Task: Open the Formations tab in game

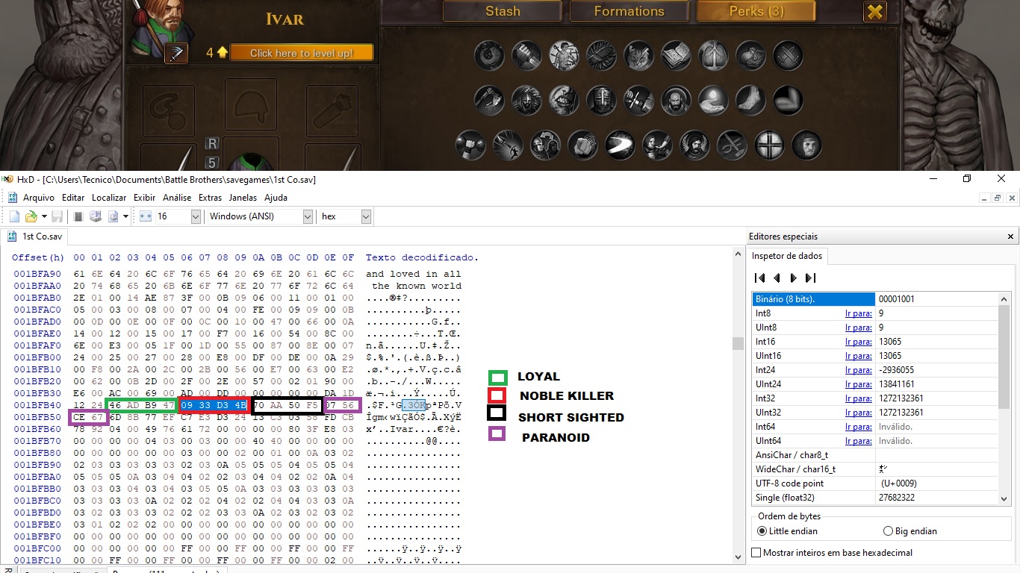Action: pos(629,11)
